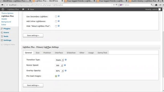Image resolution: width=164 pixels, height=92 pixels.
Task: Switch to the Demo/Test tab
Action: pos(102,53)
